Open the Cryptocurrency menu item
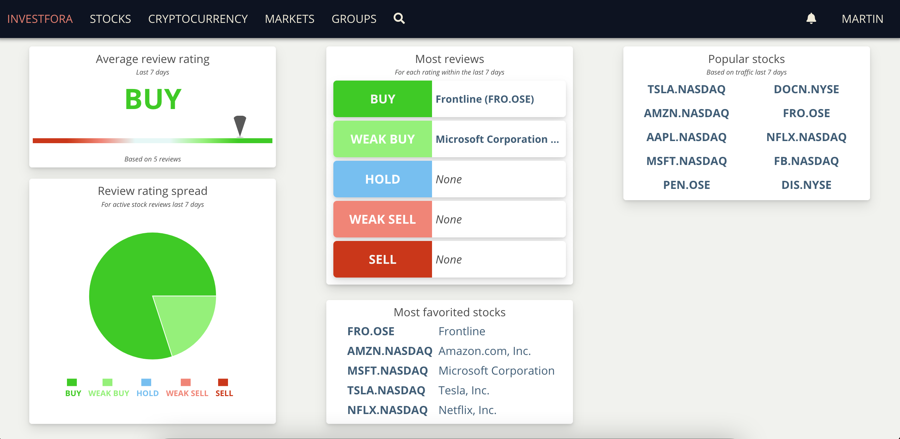 point(198,19)
